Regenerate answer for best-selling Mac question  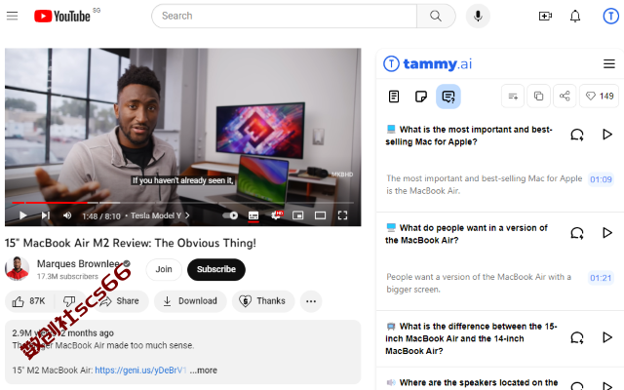pos(577,135)
